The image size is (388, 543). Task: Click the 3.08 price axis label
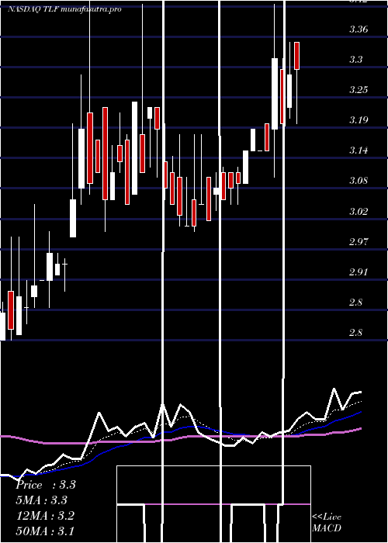click(x=359, y=181)
